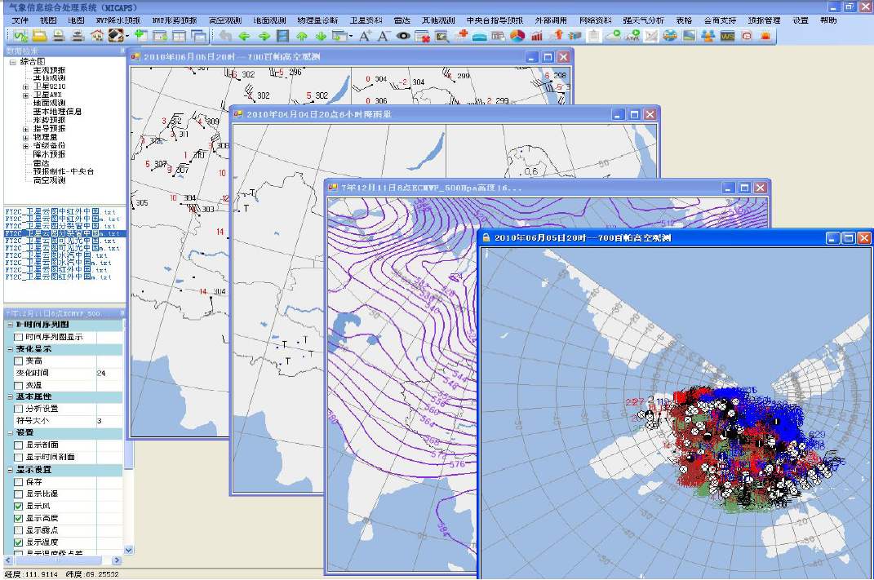The height and width of the screenshot is (580, 874).
Task: Select the 降水预报 tree item
Action: pos(49,154)
